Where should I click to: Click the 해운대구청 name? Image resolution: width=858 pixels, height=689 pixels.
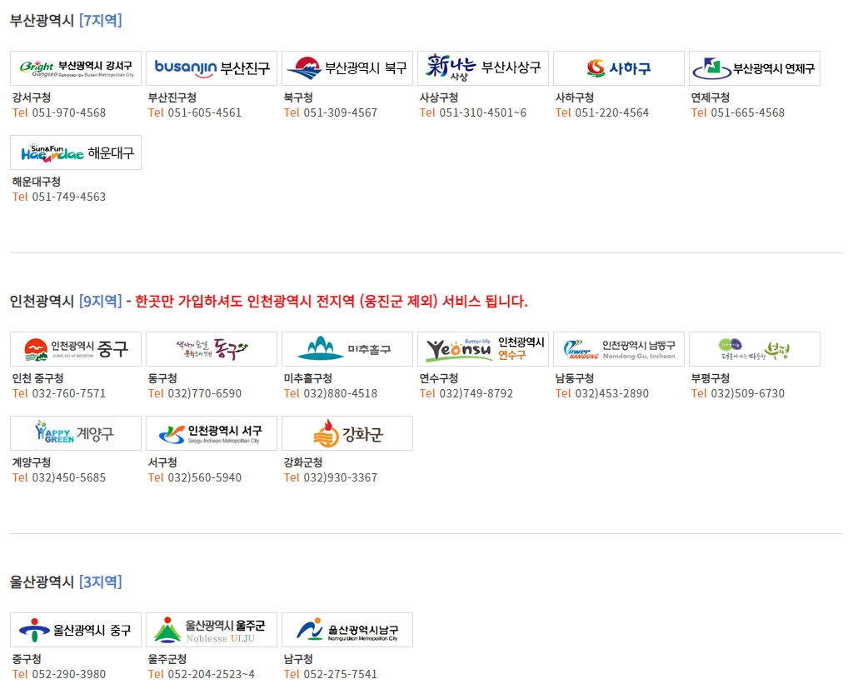[x=36, y=182]
